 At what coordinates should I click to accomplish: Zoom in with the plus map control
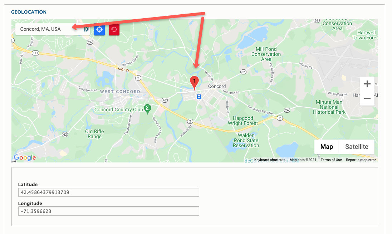tap(367, 84)
